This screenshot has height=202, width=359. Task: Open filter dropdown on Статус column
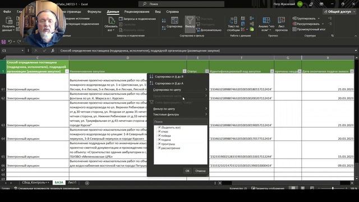207,71
